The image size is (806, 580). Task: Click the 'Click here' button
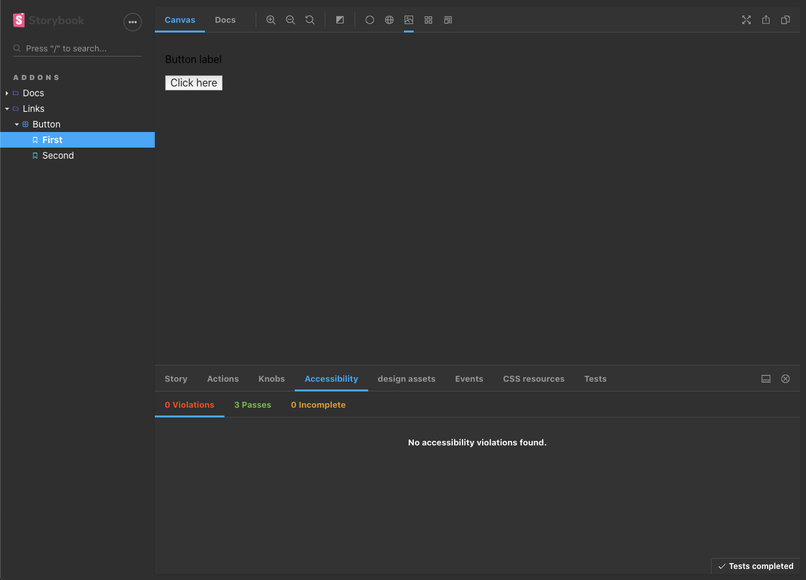pos(194,83)
